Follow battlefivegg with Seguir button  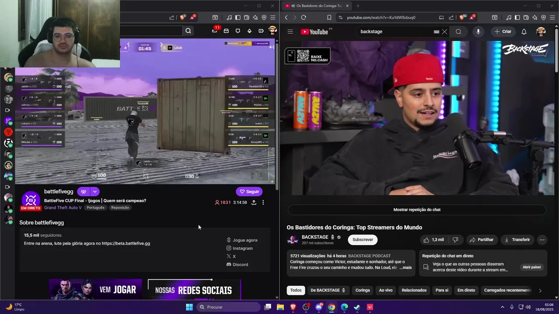[249, 191]
